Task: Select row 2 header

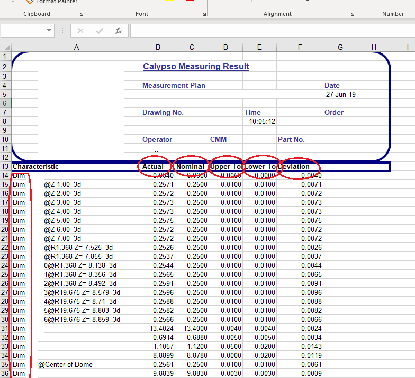Action: (5, 67)
